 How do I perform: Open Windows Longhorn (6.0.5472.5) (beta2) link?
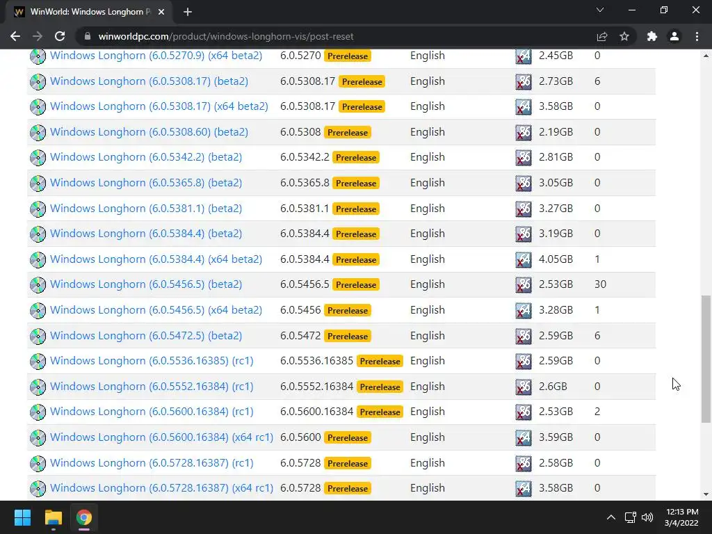coord(146,336)
